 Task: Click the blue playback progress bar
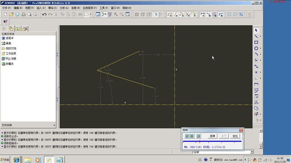[x=212, y=141]
